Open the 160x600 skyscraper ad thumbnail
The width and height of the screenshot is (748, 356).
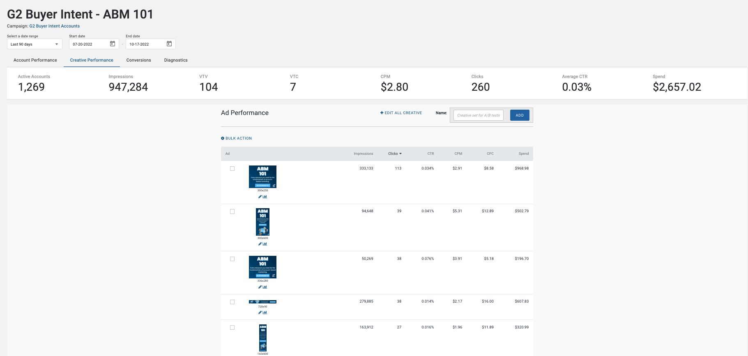coord(263,338)
